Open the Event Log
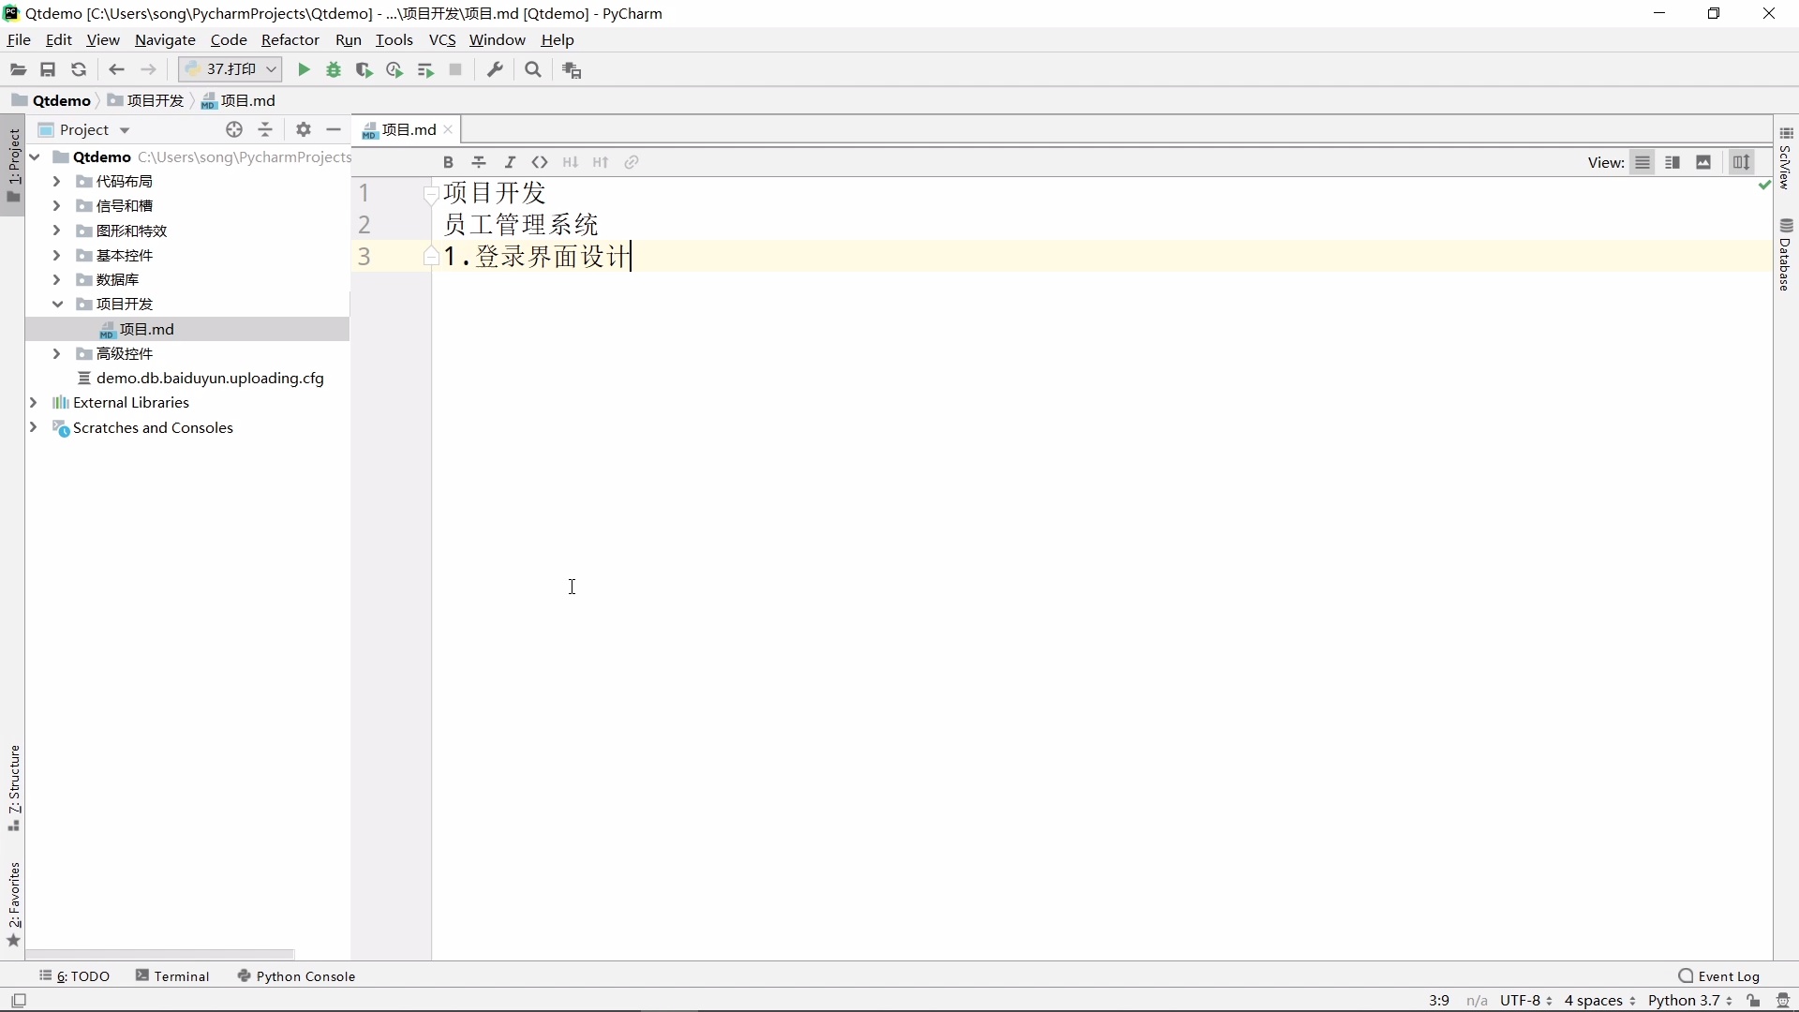This screenshot has height=1012, width=1799. pos(1729,975)
